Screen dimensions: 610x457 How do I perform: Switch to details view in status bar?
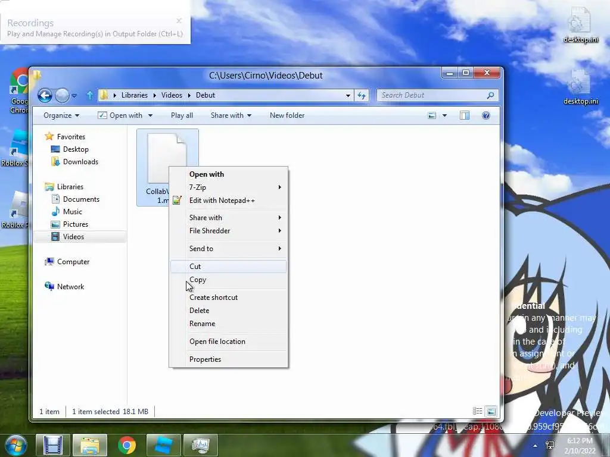point(478,411)
